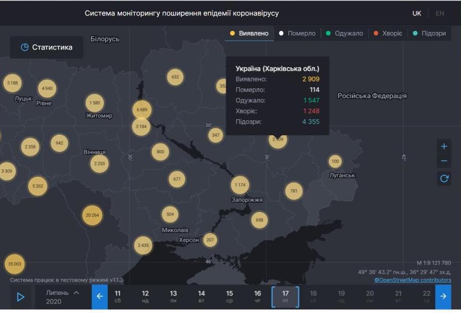Click the Статистика button
461x313 pixels.
46,47
